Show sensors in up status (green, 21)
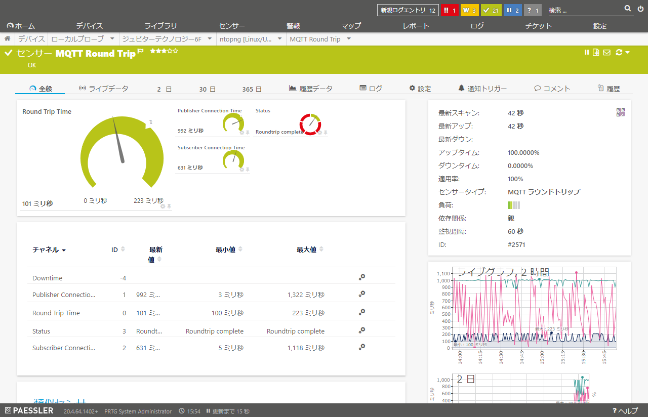 pos(491,10)
